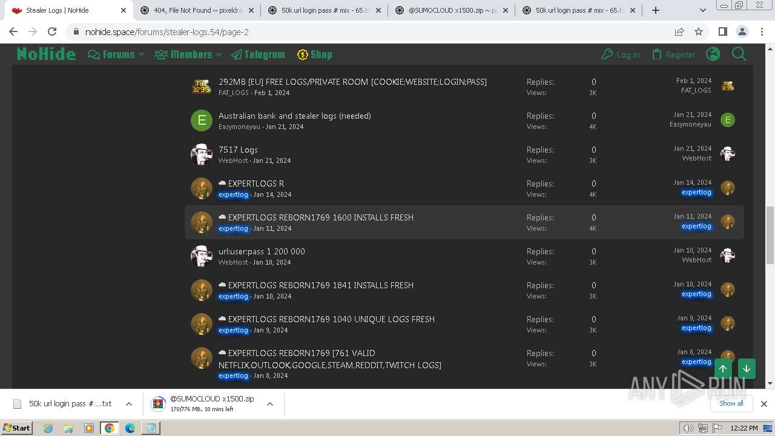This screenshot has width=775, height=436.
Task: Open the Chrome three-dot menu
Action: (x=761, y=31)
